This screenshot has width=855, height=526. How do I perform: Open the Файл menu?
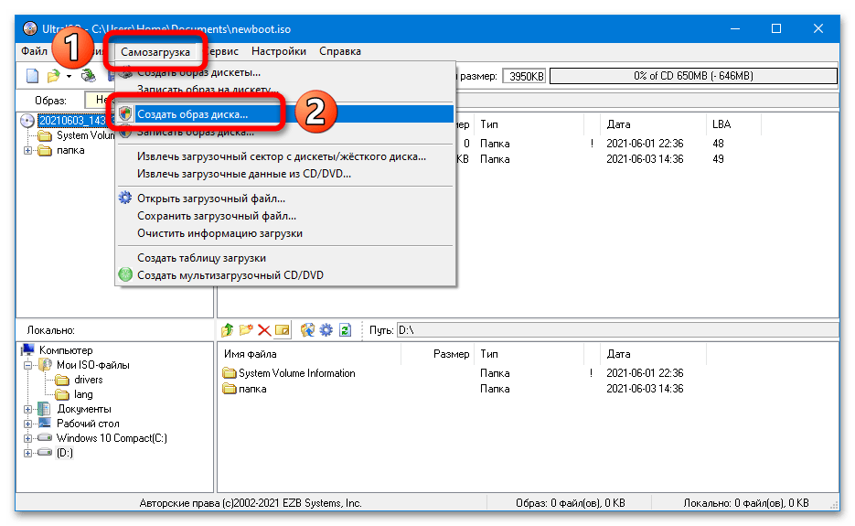pos(35,51)
